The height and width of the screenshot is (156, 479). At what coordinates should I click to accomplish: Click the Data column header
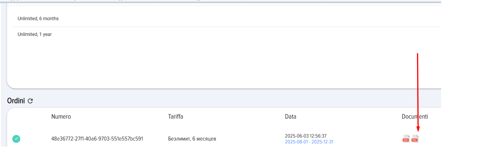(290, 117)
